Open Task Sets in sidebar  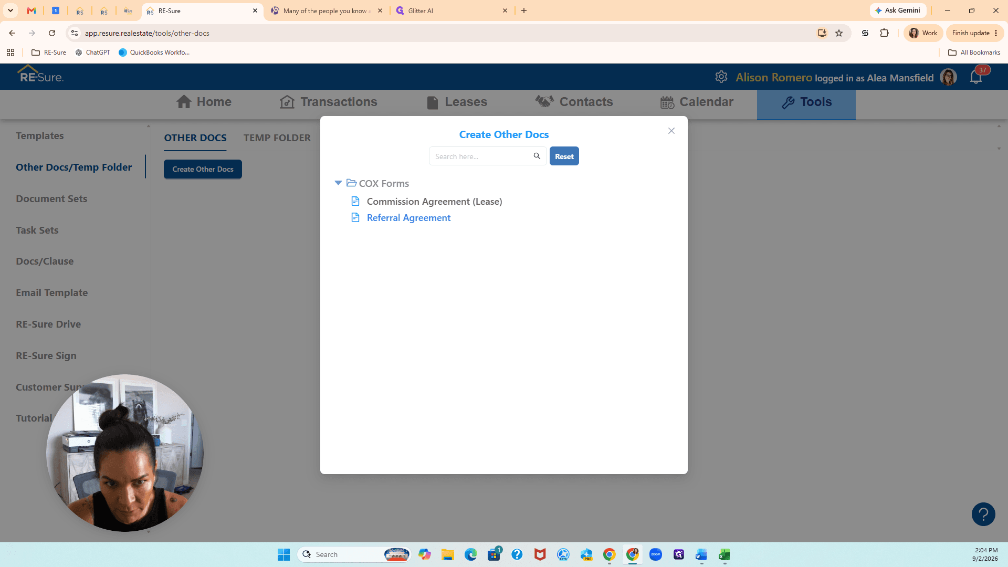pyautogui.click(x=37, y=230)
